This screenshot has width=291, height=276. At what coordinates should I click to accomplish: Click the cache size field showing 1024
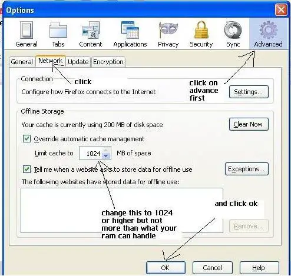click(x=95, y=153)
